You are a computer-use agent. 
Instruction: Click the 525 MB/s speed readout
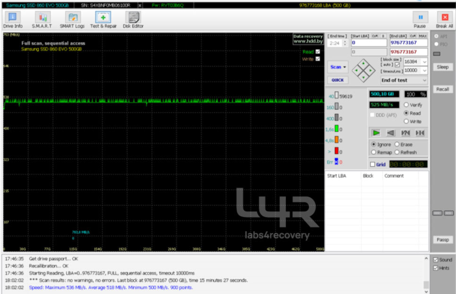coord(384,105)
